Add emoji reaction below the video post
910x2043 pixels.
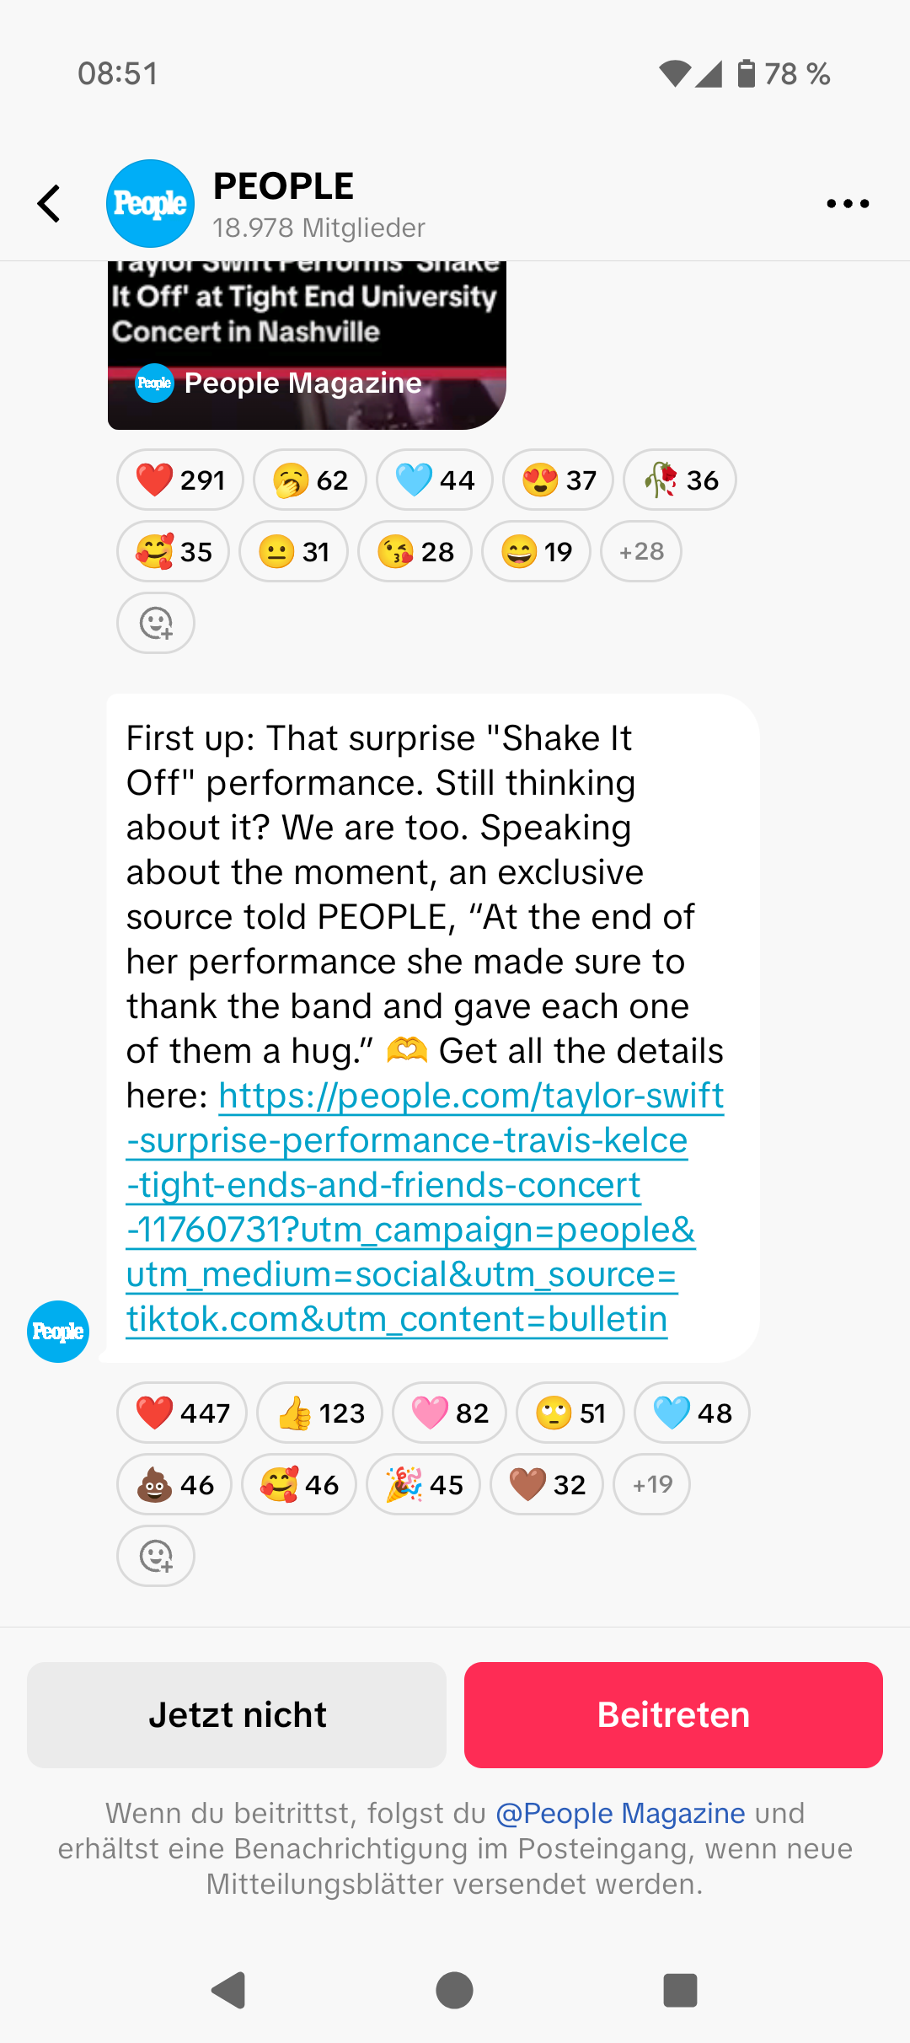click(x=156, y=624)
